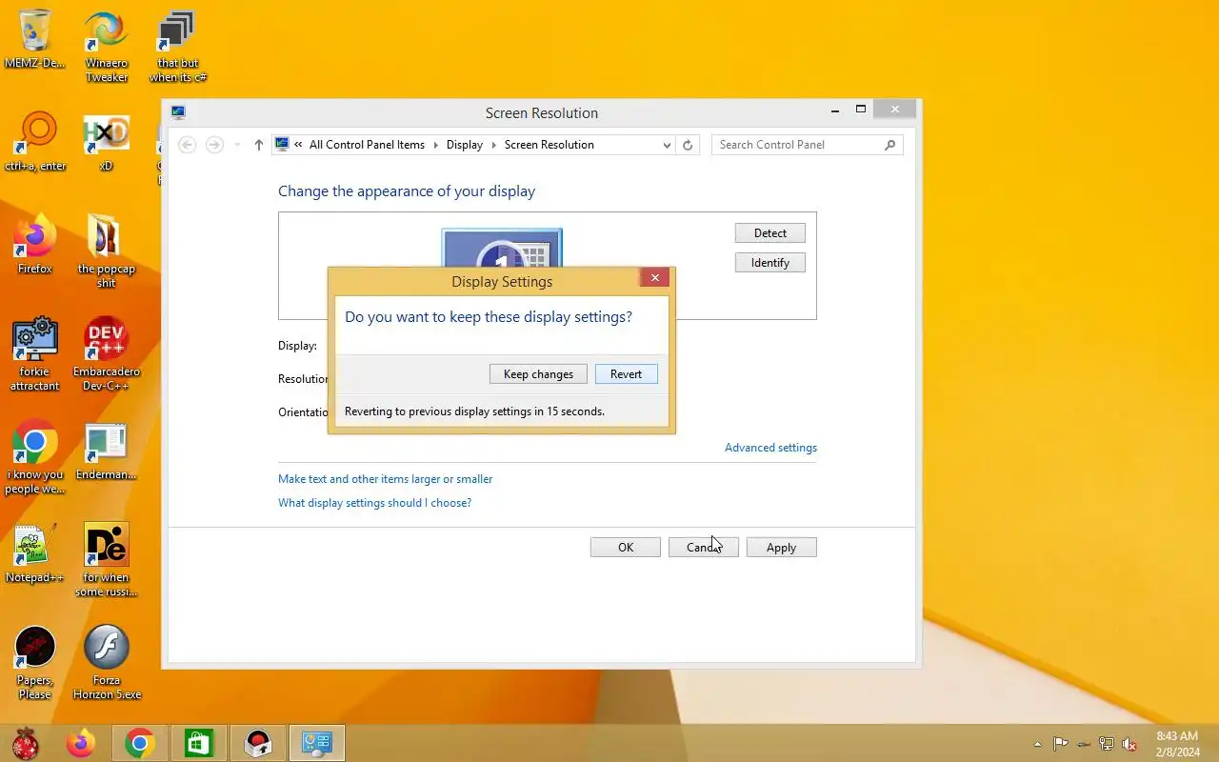Open the recent locations dropdown arrow
The width and height of the screenshot is (1219, 762).
click(x=237, y=145)
